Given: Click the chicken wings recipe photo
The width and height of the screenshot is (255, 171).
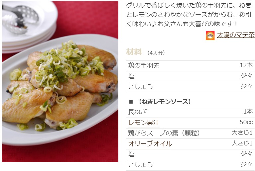Looking at the screenshot, I should [60, 82].
